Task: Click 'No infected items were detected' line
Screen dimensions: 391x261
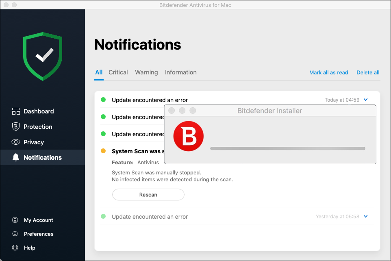Action: pyautogui.click(x=172, y=180)
